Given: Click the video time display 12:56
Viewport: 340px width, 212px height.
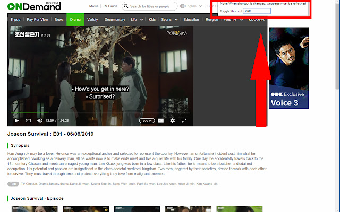Looking at the screenshot, I should pyautogui.click(x=49, y=120).
